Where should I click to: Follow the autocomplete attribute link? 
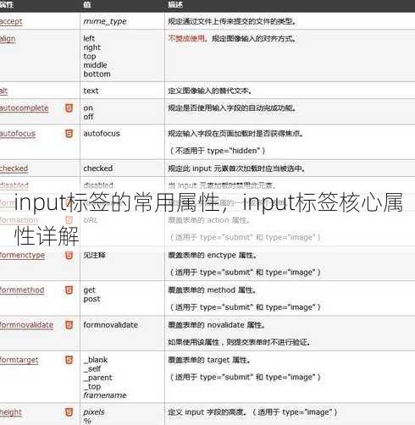25,108
